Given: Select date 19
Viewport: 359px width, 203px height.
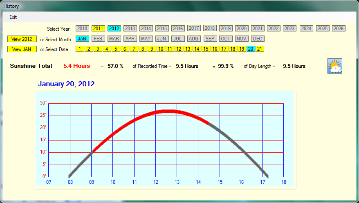Looking at the screenshot, I should pyautogui.click(x=242, y=49).
